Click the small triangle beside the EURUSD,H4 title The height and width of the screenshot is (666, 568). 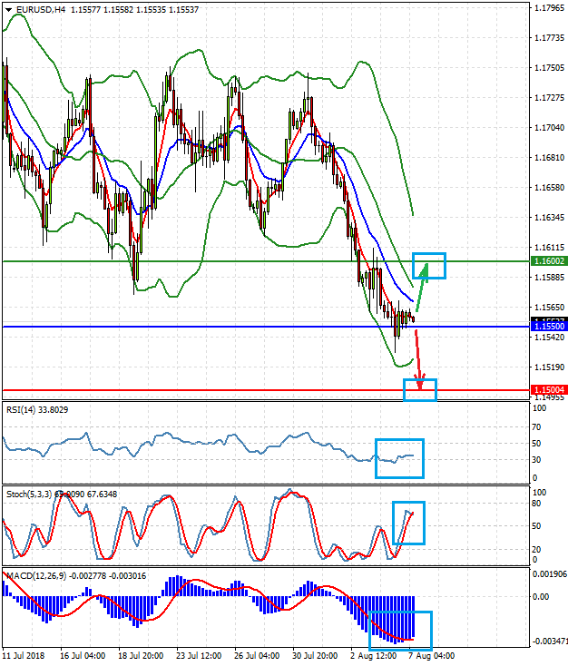click(x=8, y=10)
